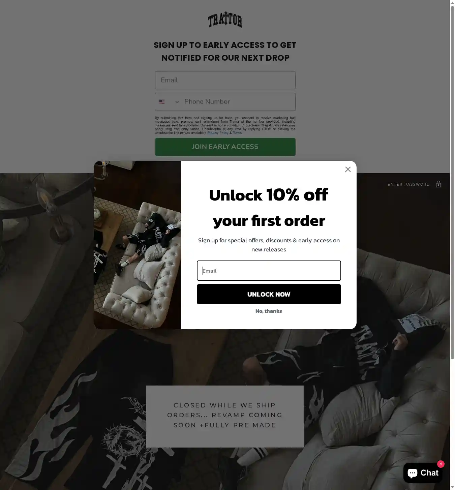Click the ENTER PASSWORD link
The width and height of the screenshot is (455, 490).
(x=408, y=184)
